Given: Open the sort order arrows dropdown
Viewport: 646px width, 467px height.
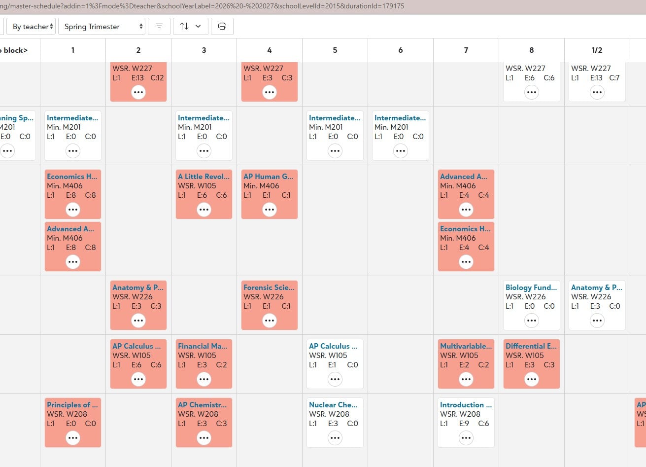Looking at the screenshot, I should click(x=190, y=26).
